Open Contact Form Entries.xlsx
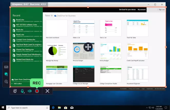This screenshot has width=170, height=110. (x=27, y=40)
